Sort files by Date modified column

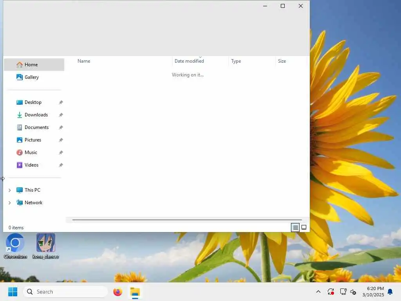200,61
